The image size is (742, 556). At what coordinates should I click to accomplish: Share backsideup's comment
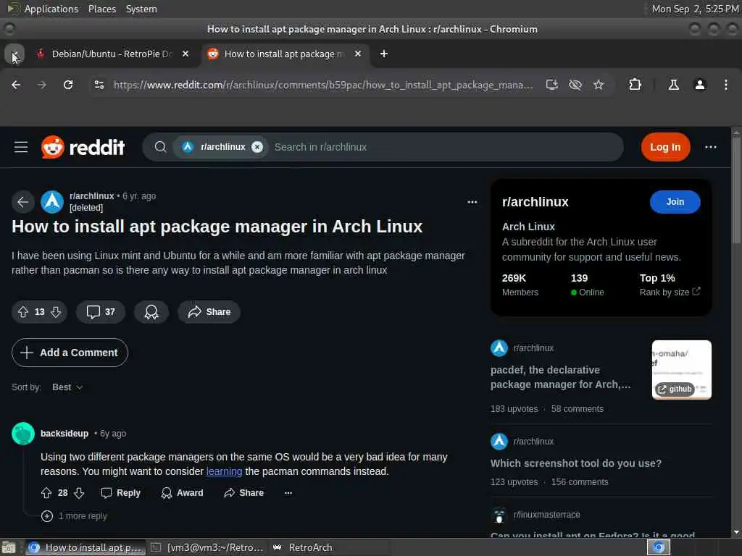pyautogui.click(x=243, y=493)
